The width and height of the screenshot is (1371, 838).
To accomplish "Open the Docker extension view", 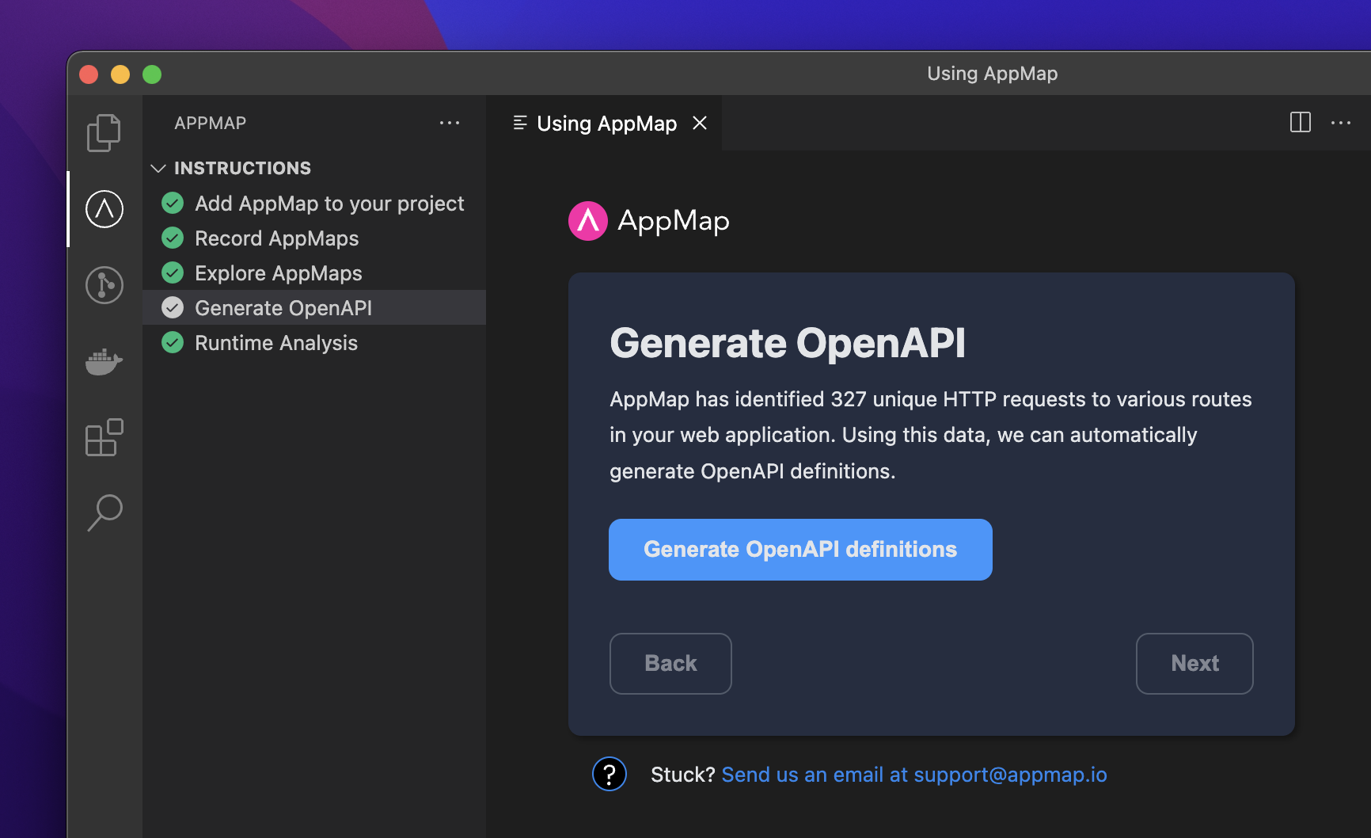I will (x=104, y=362).
